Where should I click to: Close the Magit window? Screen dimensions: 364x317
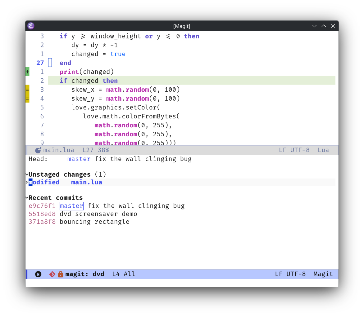333,26
